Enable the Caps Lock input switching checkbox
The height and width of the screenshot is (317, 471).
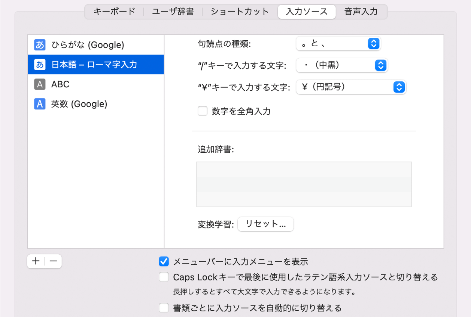[164, 277]
